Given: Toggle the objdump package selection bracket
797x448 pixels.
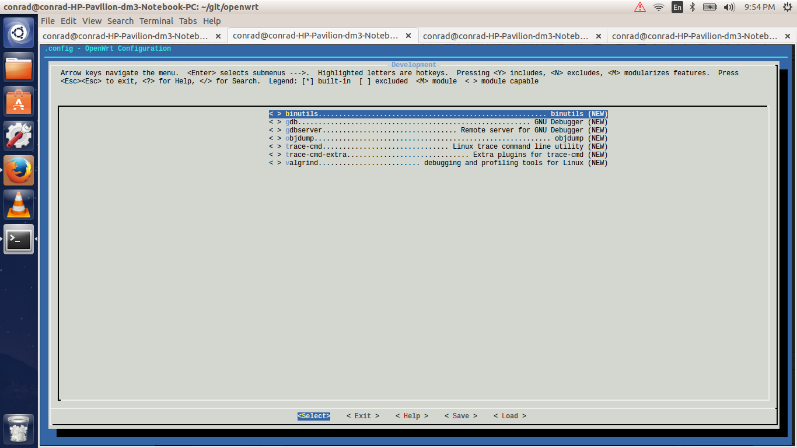Looking at the screenshot, I should [275, 139].
